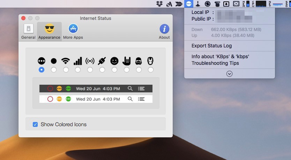
Task: Open the General preferences tab
Action: point(28,31)
